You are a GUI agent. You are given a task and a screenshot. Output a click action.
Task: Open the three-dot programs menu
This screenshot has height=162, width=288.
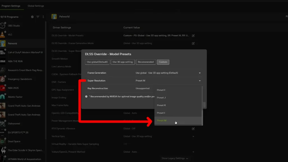[43, 17]
